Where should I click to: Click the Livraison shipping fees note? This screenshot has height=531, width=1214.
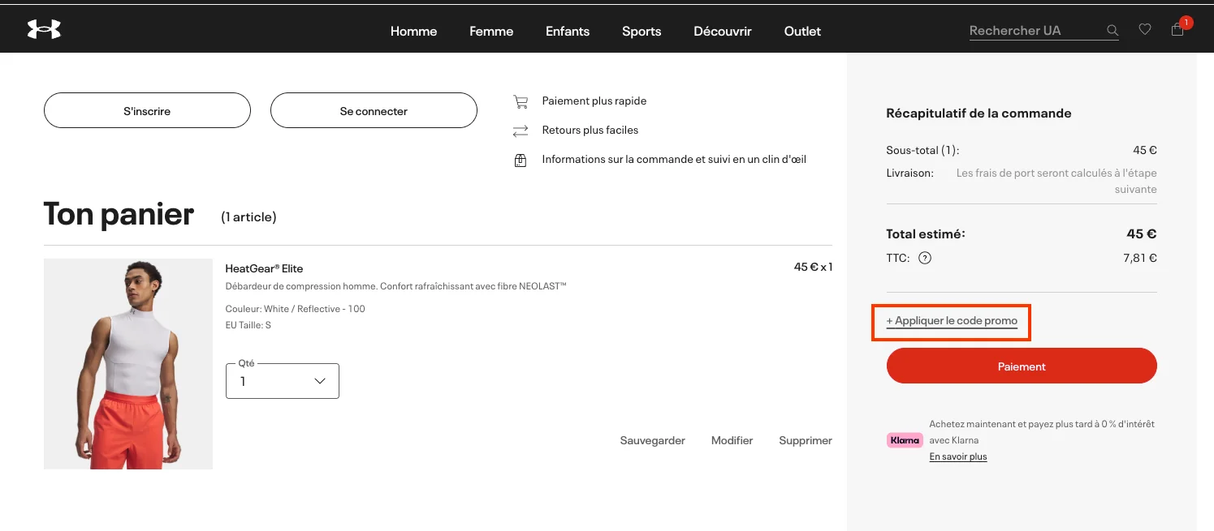point(1056,181)
